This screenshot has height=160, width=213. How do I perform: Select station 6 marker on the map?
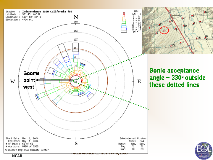pos(204,12)
